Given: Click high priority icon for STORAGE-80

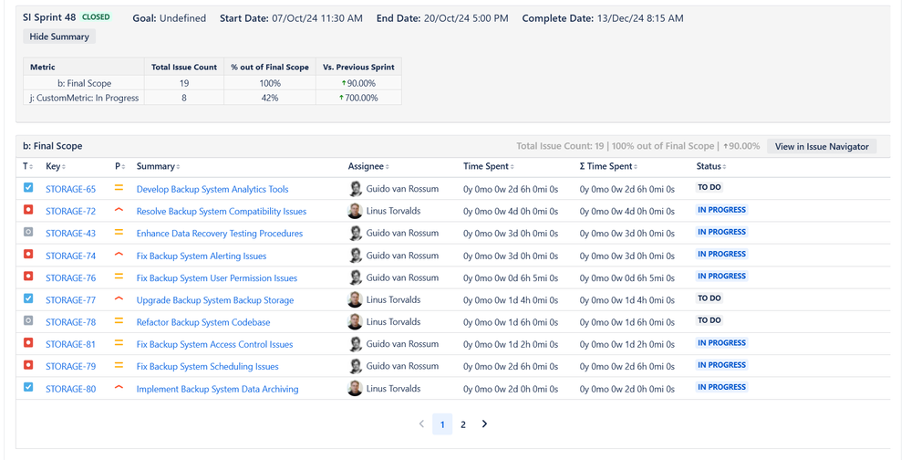Looking at the screenshot, I should tap(119, 387).
